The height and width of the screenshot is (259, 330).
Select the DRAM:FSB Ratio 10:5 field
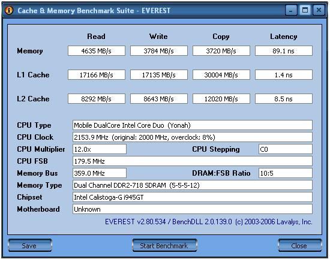(286, 173)
